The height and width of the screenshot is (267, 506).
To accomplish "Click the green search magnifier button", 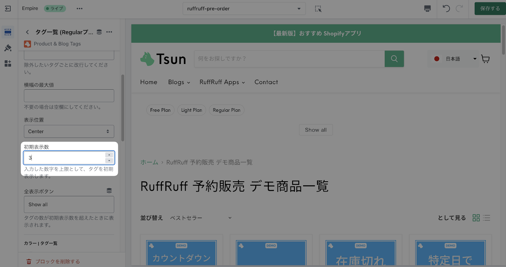I will pyautogui.click(x=394, y=59).
